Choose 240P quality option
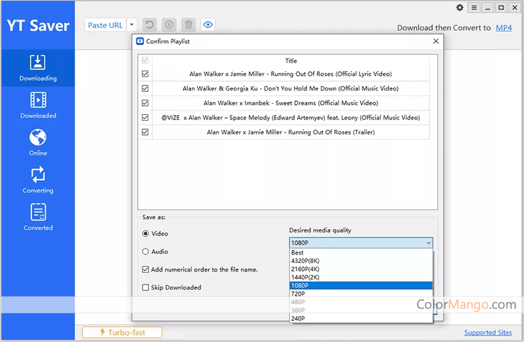This screenshot has width=524, height=342. [x=361, y=319]
